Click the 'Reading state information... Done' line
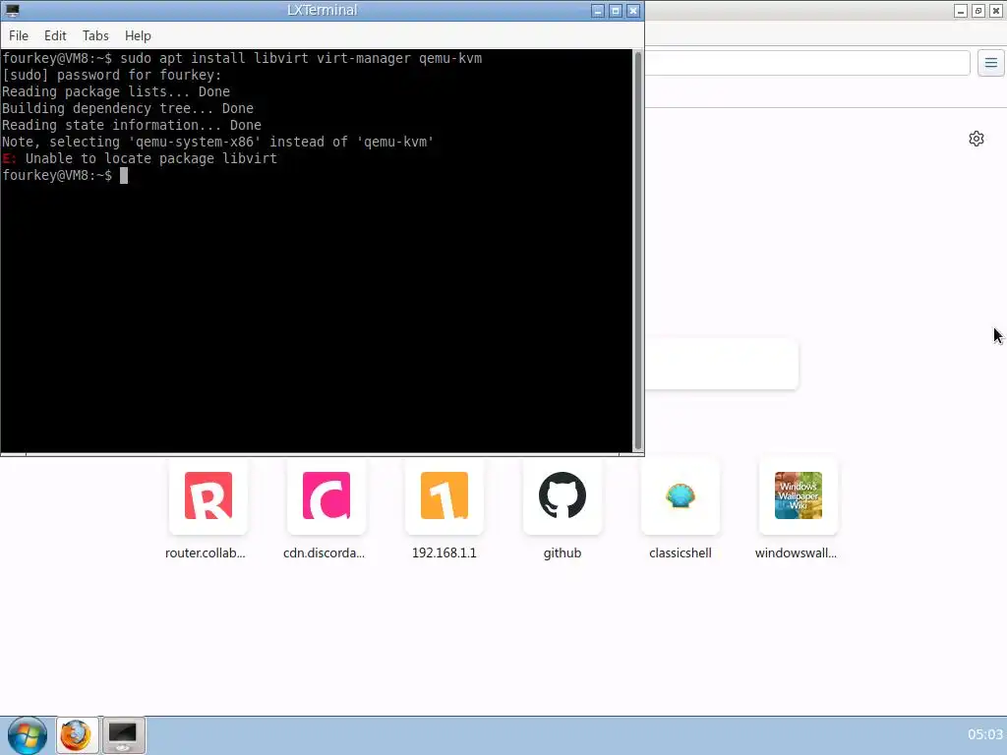Screen dimensions: 1007x755 (x=132, y=125)
